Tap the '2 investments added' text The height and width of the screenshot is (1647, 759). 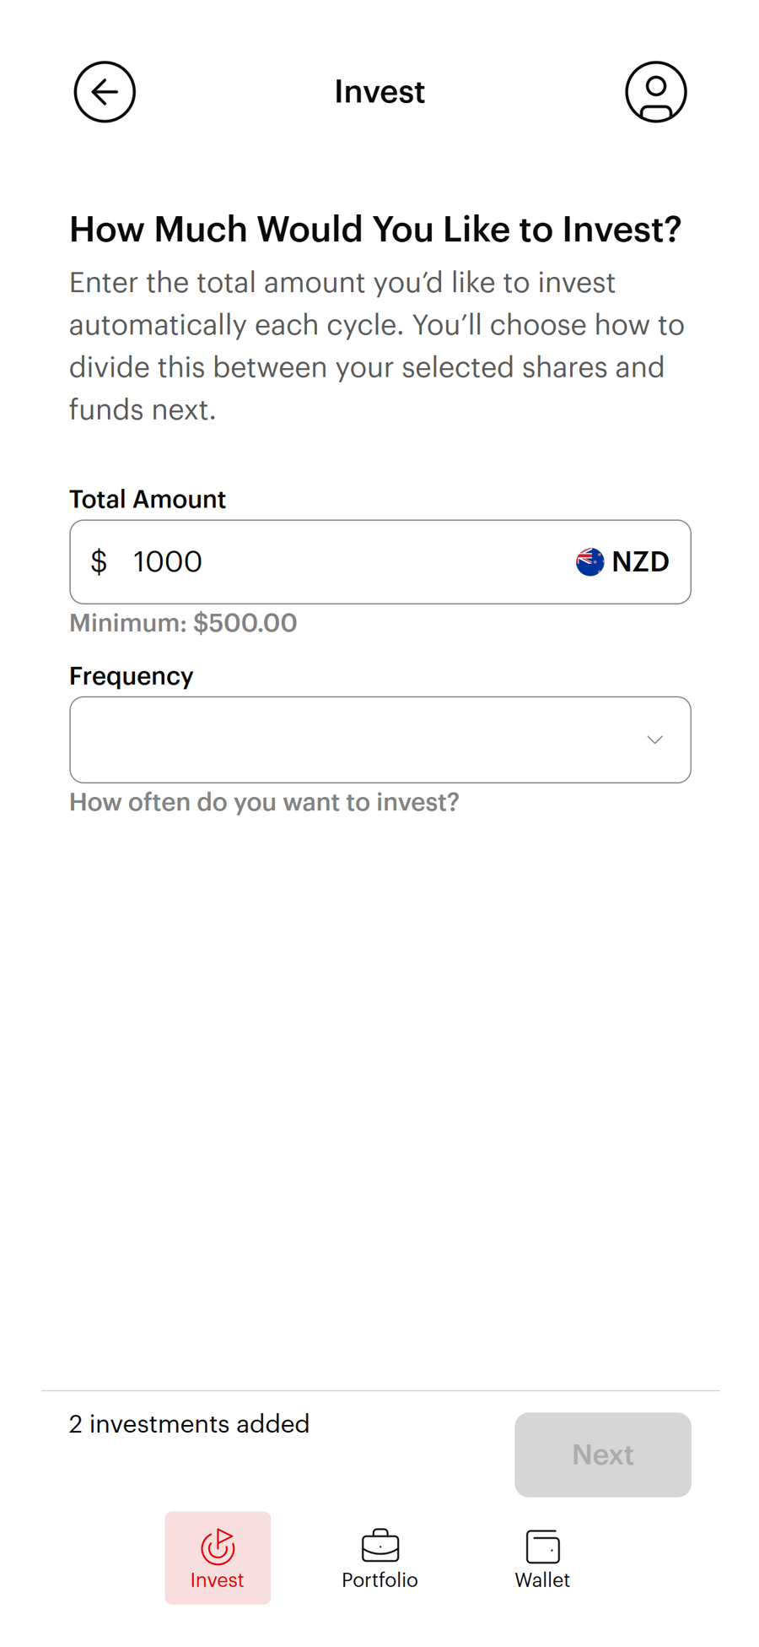(x=189, y=1424)
